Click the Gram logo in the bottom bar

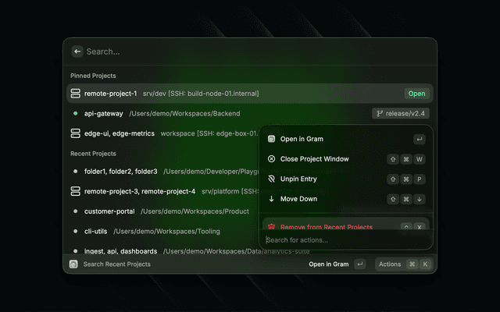(73, 264)
